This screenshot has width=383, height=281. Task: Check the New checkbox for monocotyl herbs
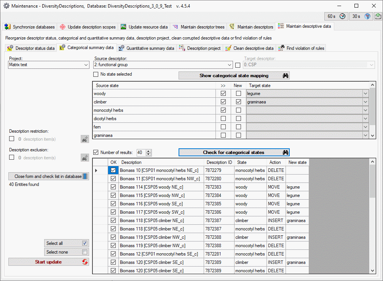click(x=238, y=110)
